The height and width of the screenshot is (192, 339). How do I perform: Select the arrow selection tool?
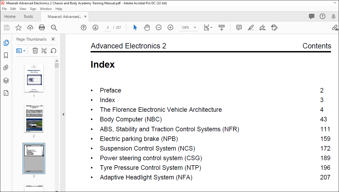pos(135,28)
